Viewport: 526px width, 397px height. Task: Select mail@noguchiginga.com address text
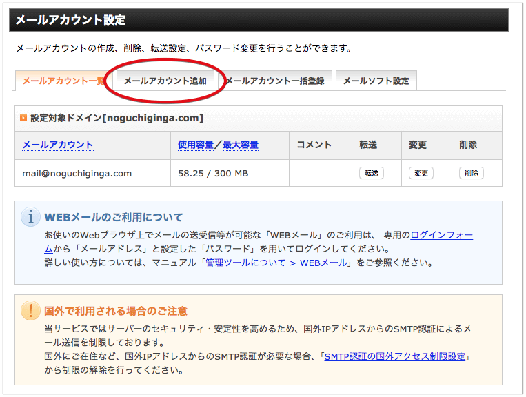[77, 174]
